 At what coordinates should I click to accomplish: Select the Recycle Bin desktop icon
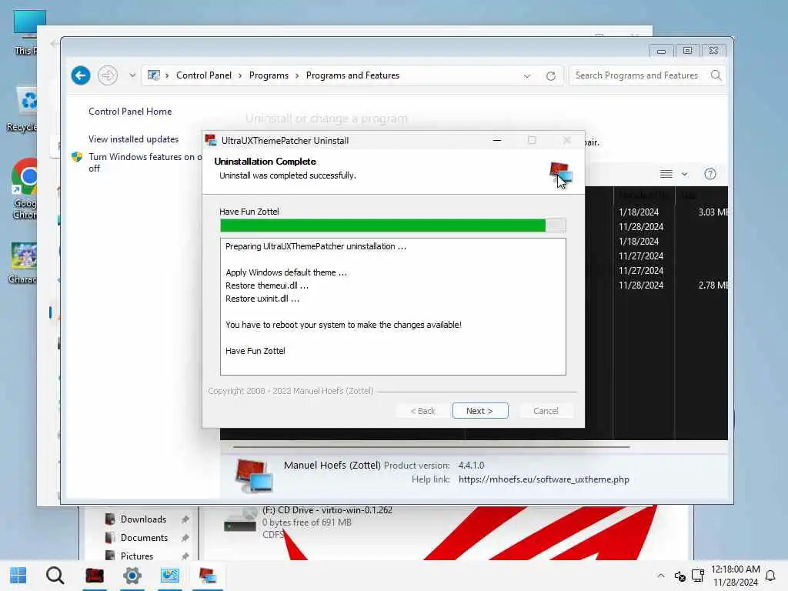click(x=22, y=109)
